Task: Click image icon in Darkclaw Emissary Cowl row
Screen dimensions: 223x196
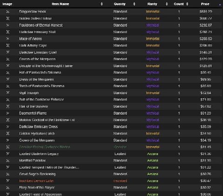Action: tap(8, 52)
